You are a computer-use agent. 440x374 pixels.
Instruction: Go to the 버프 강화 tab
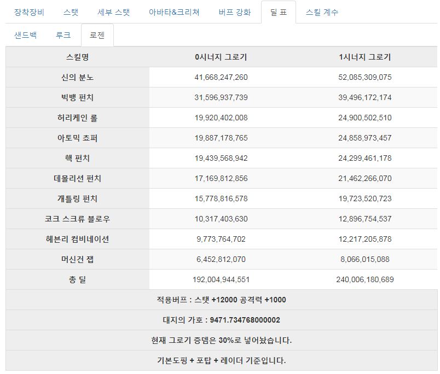tap(235, 12)
